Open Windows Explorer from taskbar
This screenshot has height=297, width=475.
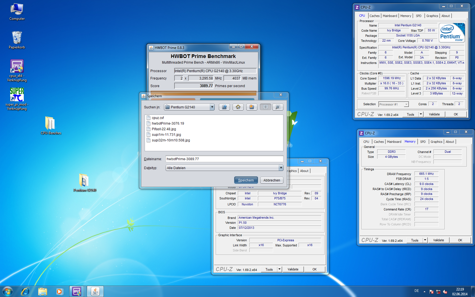[x=42, y=291]
